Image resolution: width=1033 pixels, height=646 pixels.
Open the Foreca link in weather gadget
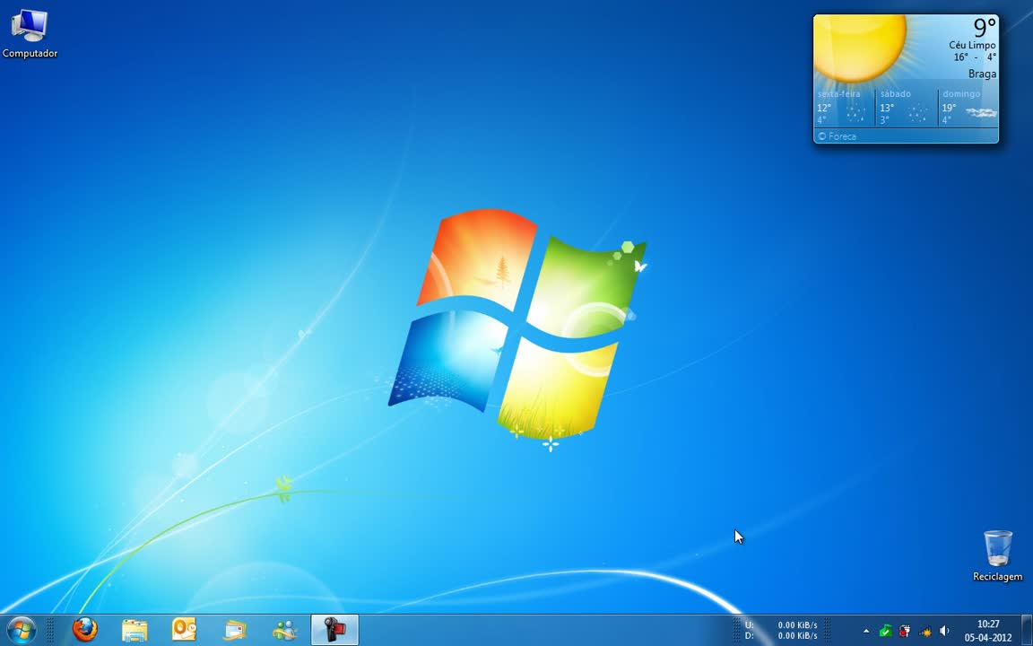[838, 136]
